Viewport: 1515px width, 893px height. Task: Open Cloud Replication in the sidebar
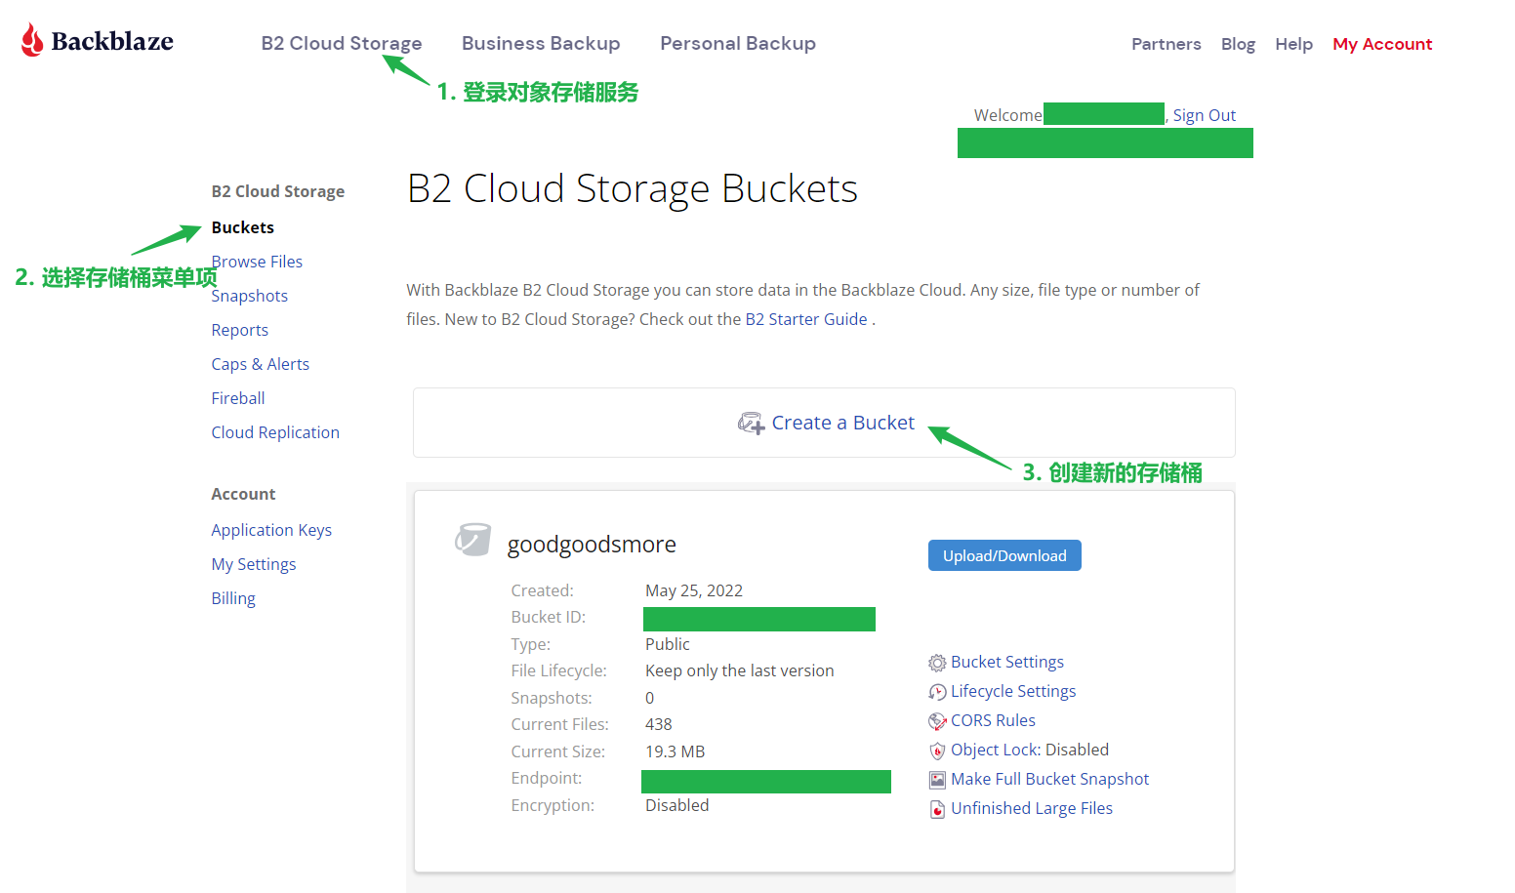pos(275,432)
